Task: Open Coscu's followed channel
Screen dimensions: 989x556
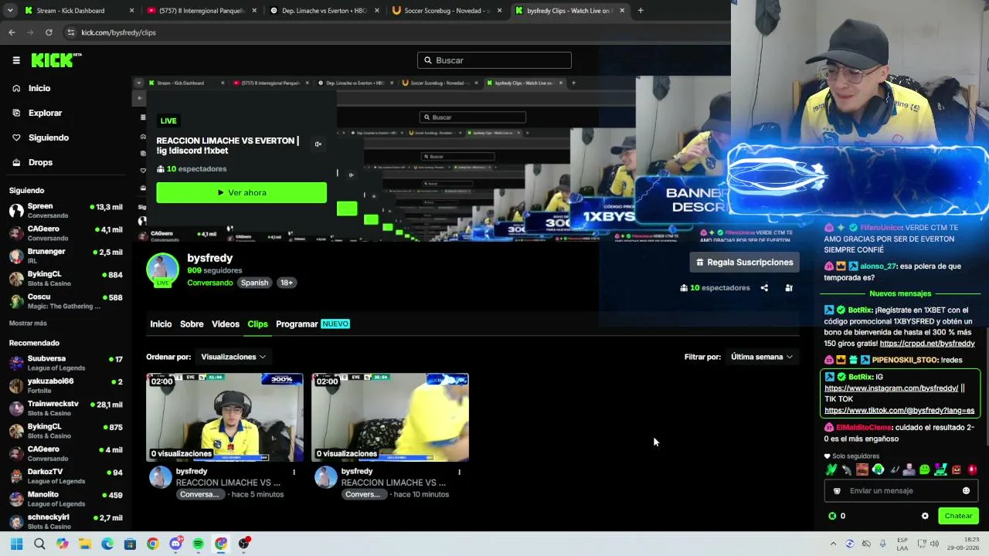Action: [x=66, y=301]
